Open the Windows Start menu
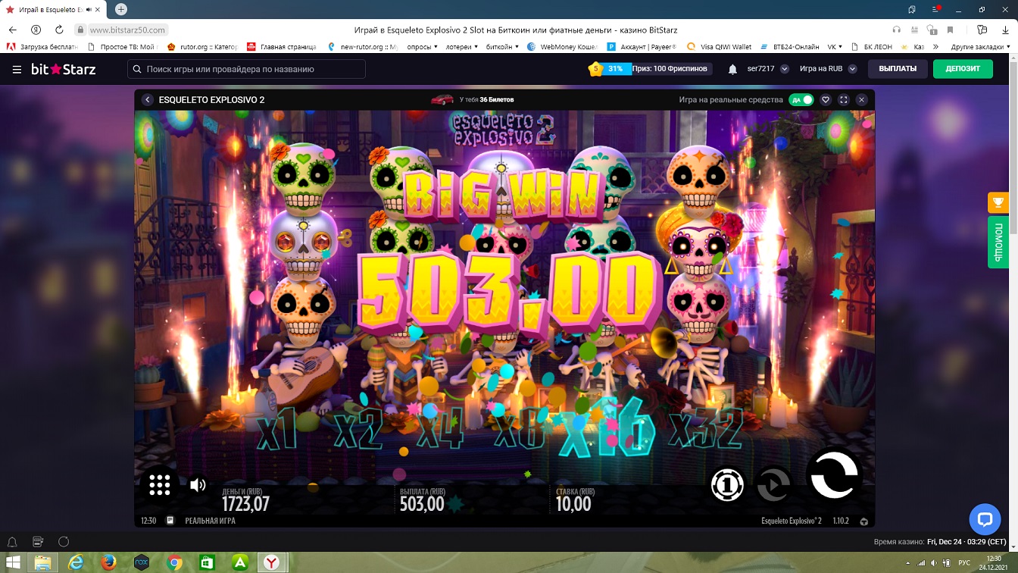The image size is (1018, 573). 13,562
